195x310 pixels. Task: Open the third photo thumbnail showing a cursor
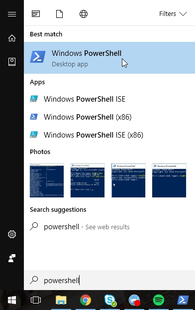click(128, 180)
